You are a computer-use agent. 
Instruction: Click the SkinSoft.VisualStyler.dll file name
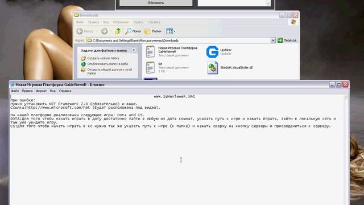pyautogui.click(x=237, y=68)
